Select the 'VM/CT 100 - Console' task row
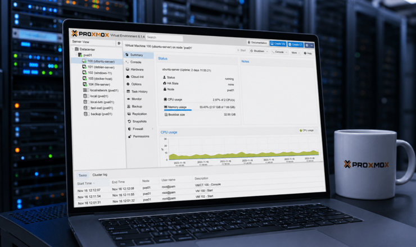Image resolution: width=416 pixels, height=247 pixels. tap(200, 186)
